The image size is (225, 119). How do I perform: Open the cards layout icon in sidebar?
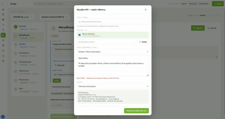coord(3,20)
